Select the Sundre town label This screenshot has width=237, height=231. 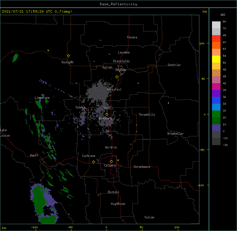(x=80, y=107)
